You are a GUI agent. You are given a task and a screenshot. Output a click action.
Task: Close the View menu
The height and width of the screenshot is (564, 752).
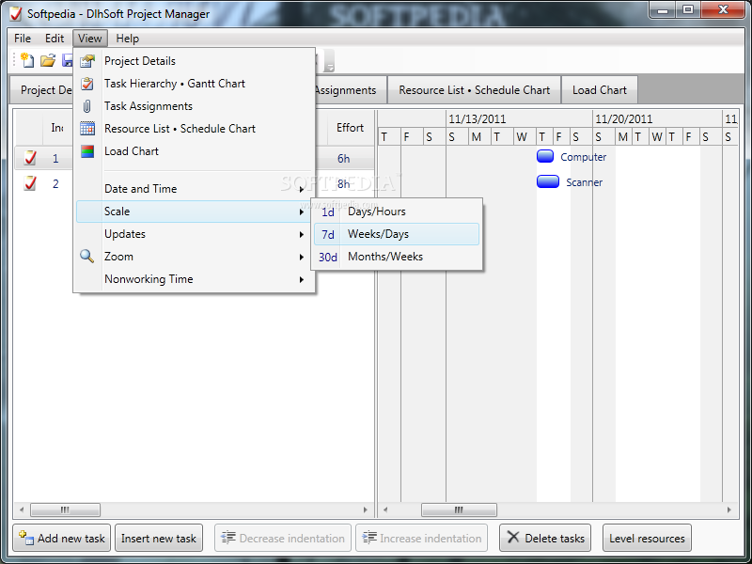point(90,39)
